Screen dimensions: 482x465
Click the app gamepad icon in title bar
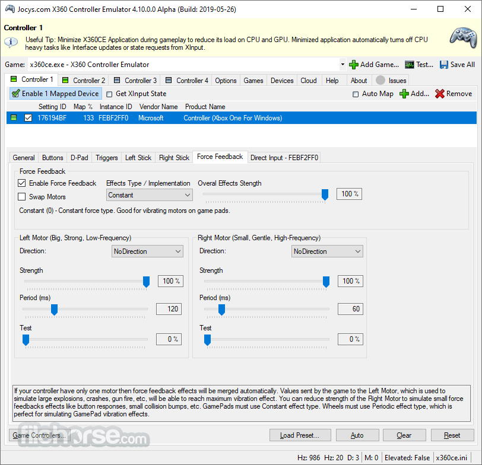[x=10, y=9]
